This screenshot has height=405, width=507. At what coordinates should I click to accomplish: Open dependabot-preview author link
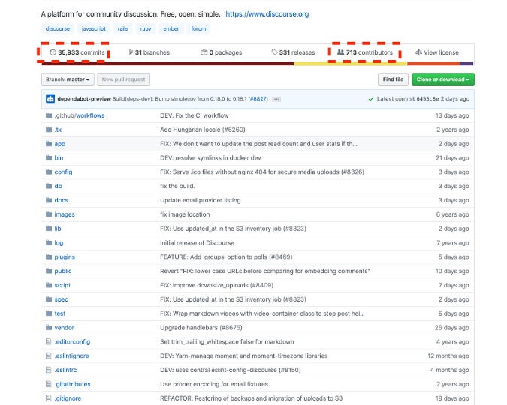[84, 99]
